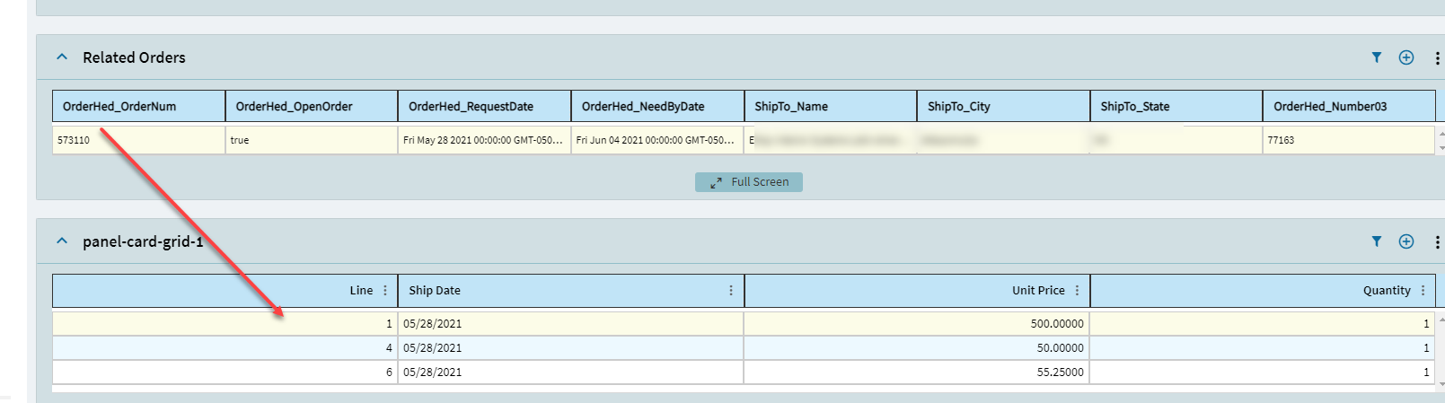Open Unit Price column options menu
The image size is (1445, 403).
point(1077,291)
